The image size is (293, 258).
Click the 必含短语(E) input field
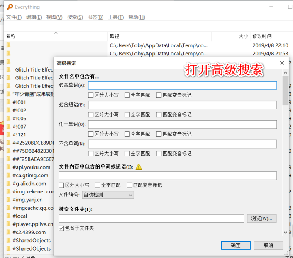[x=183, y=105]
